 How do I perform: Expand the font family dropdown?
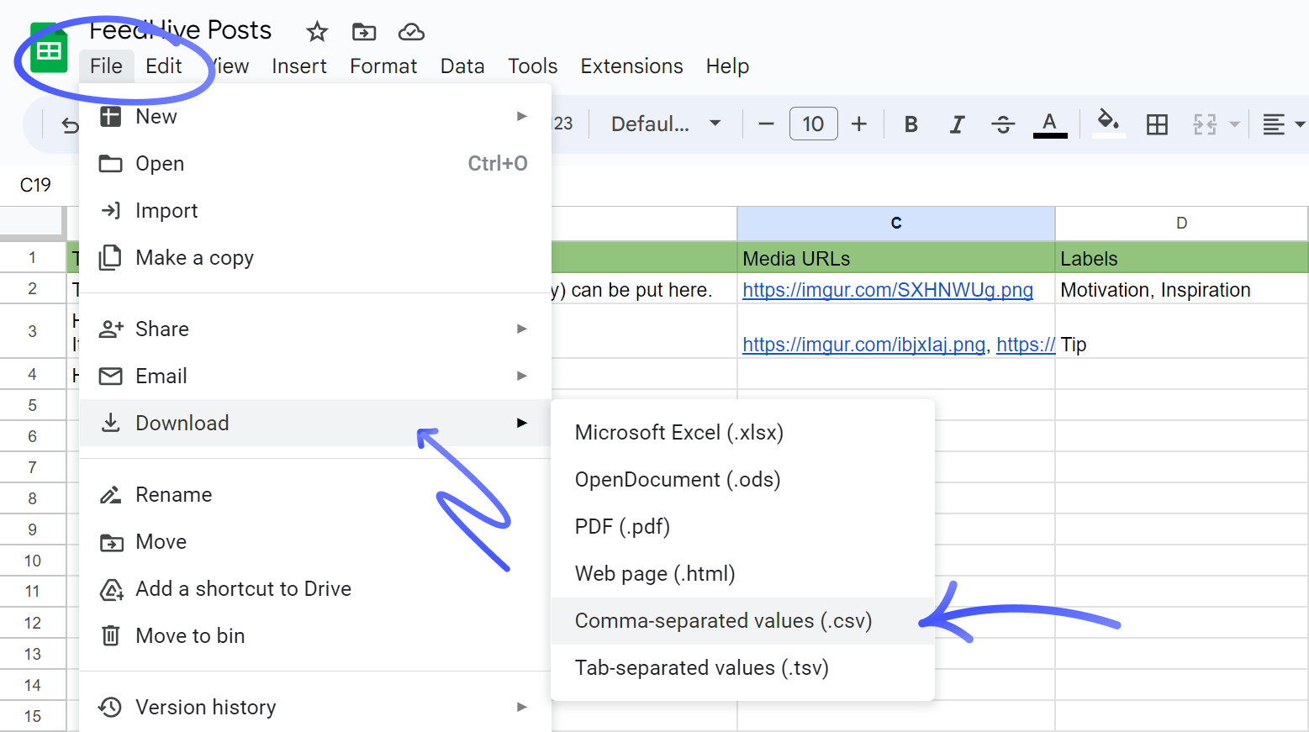pos(666,124)
